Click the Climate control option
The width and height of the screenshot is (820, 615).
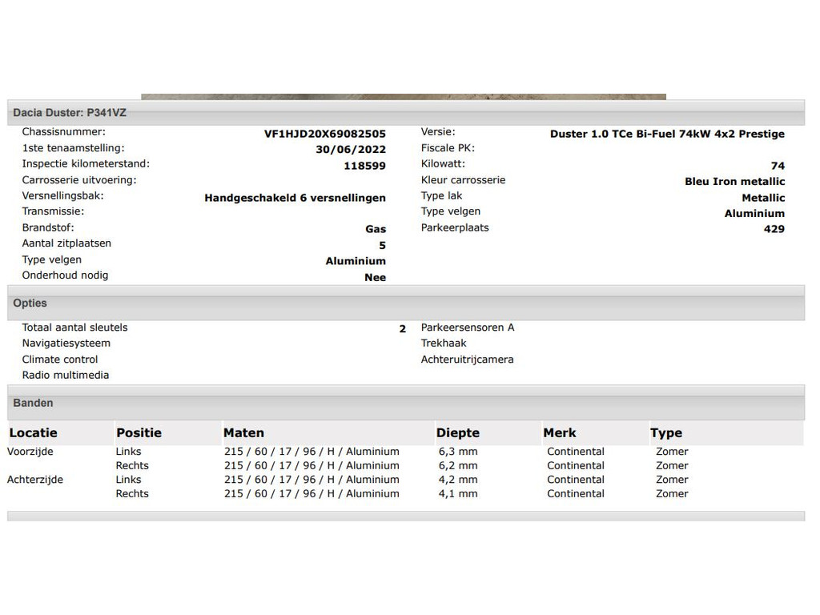(59, 360)
